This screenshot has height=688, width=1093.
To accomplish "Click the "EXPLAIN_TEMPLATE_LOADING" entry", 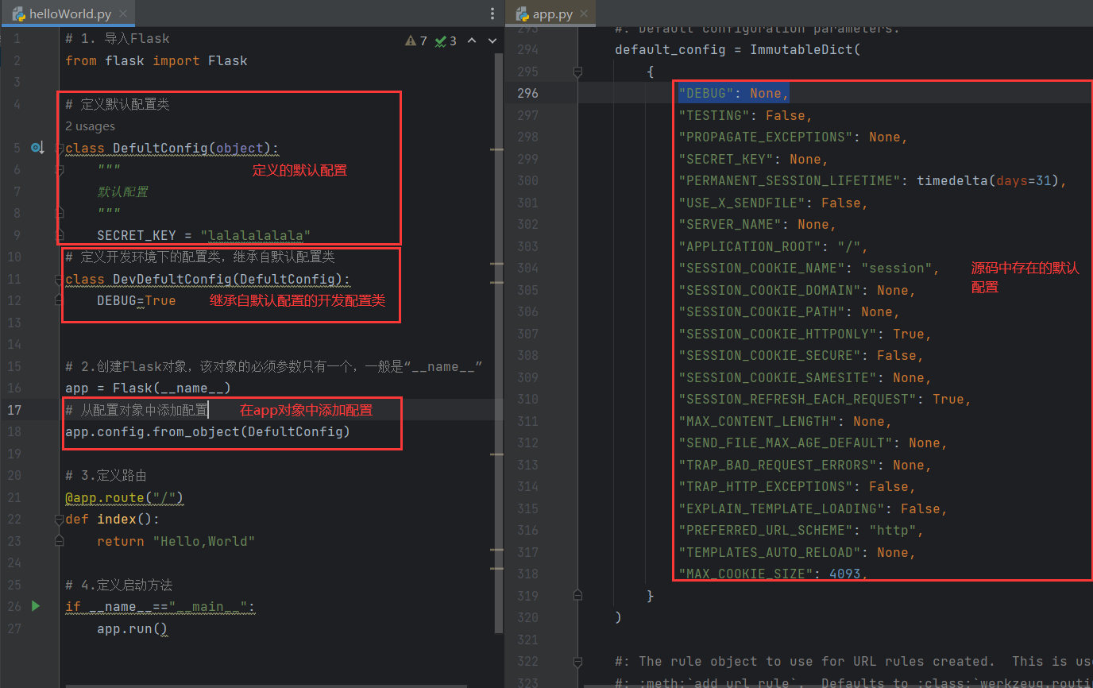I will (813, 508).
